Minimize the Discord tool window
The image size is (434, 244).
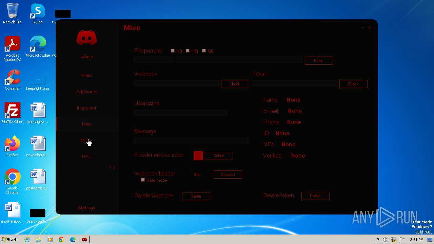(x=362, y=28)
